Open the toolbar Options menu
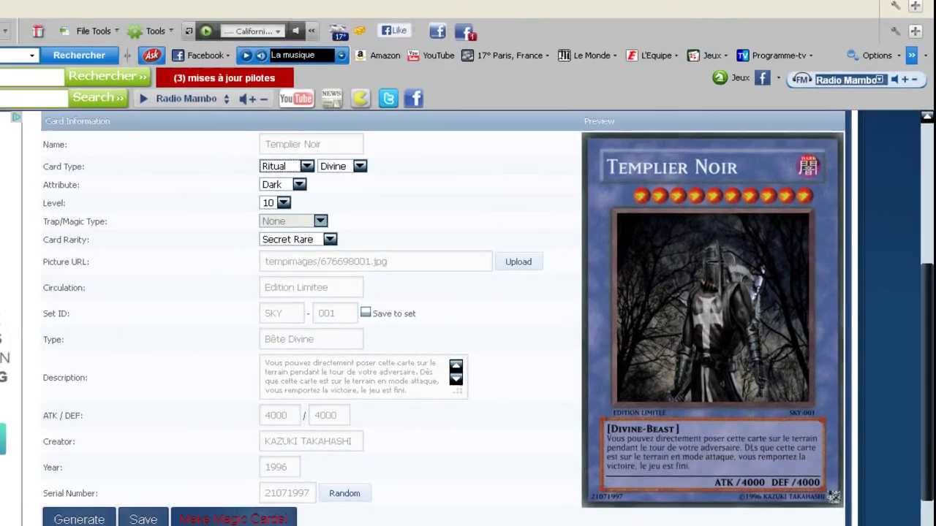Image resolution: width=936 pixels, height=526 pixels. click(x=875, y=56)
